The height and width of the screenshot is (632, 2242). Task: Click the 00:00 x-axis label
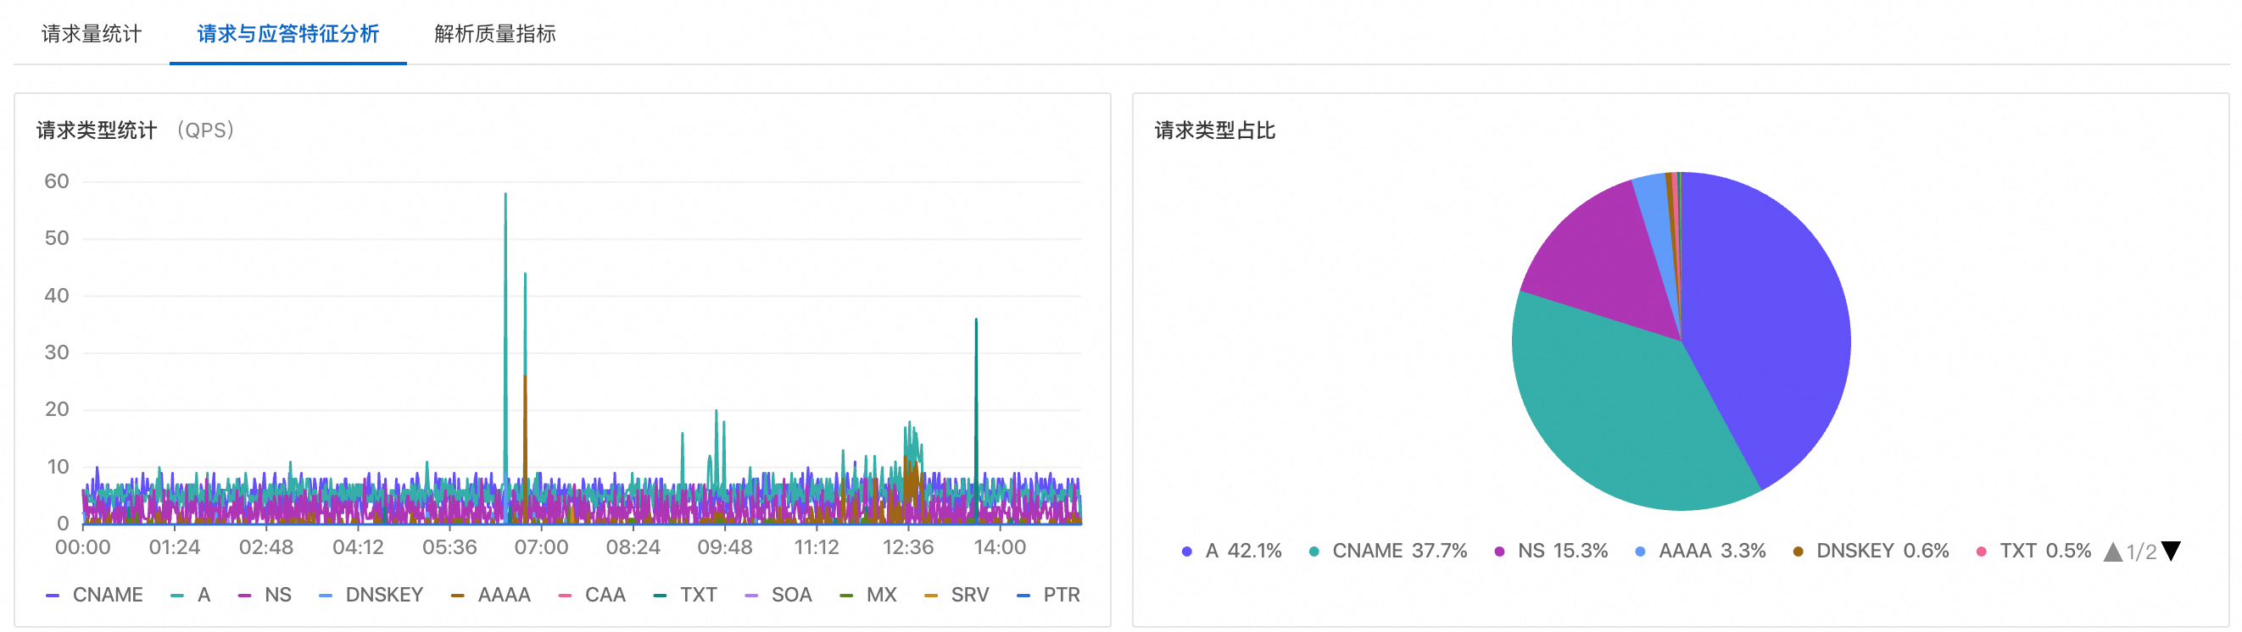[x=83, y=547]
